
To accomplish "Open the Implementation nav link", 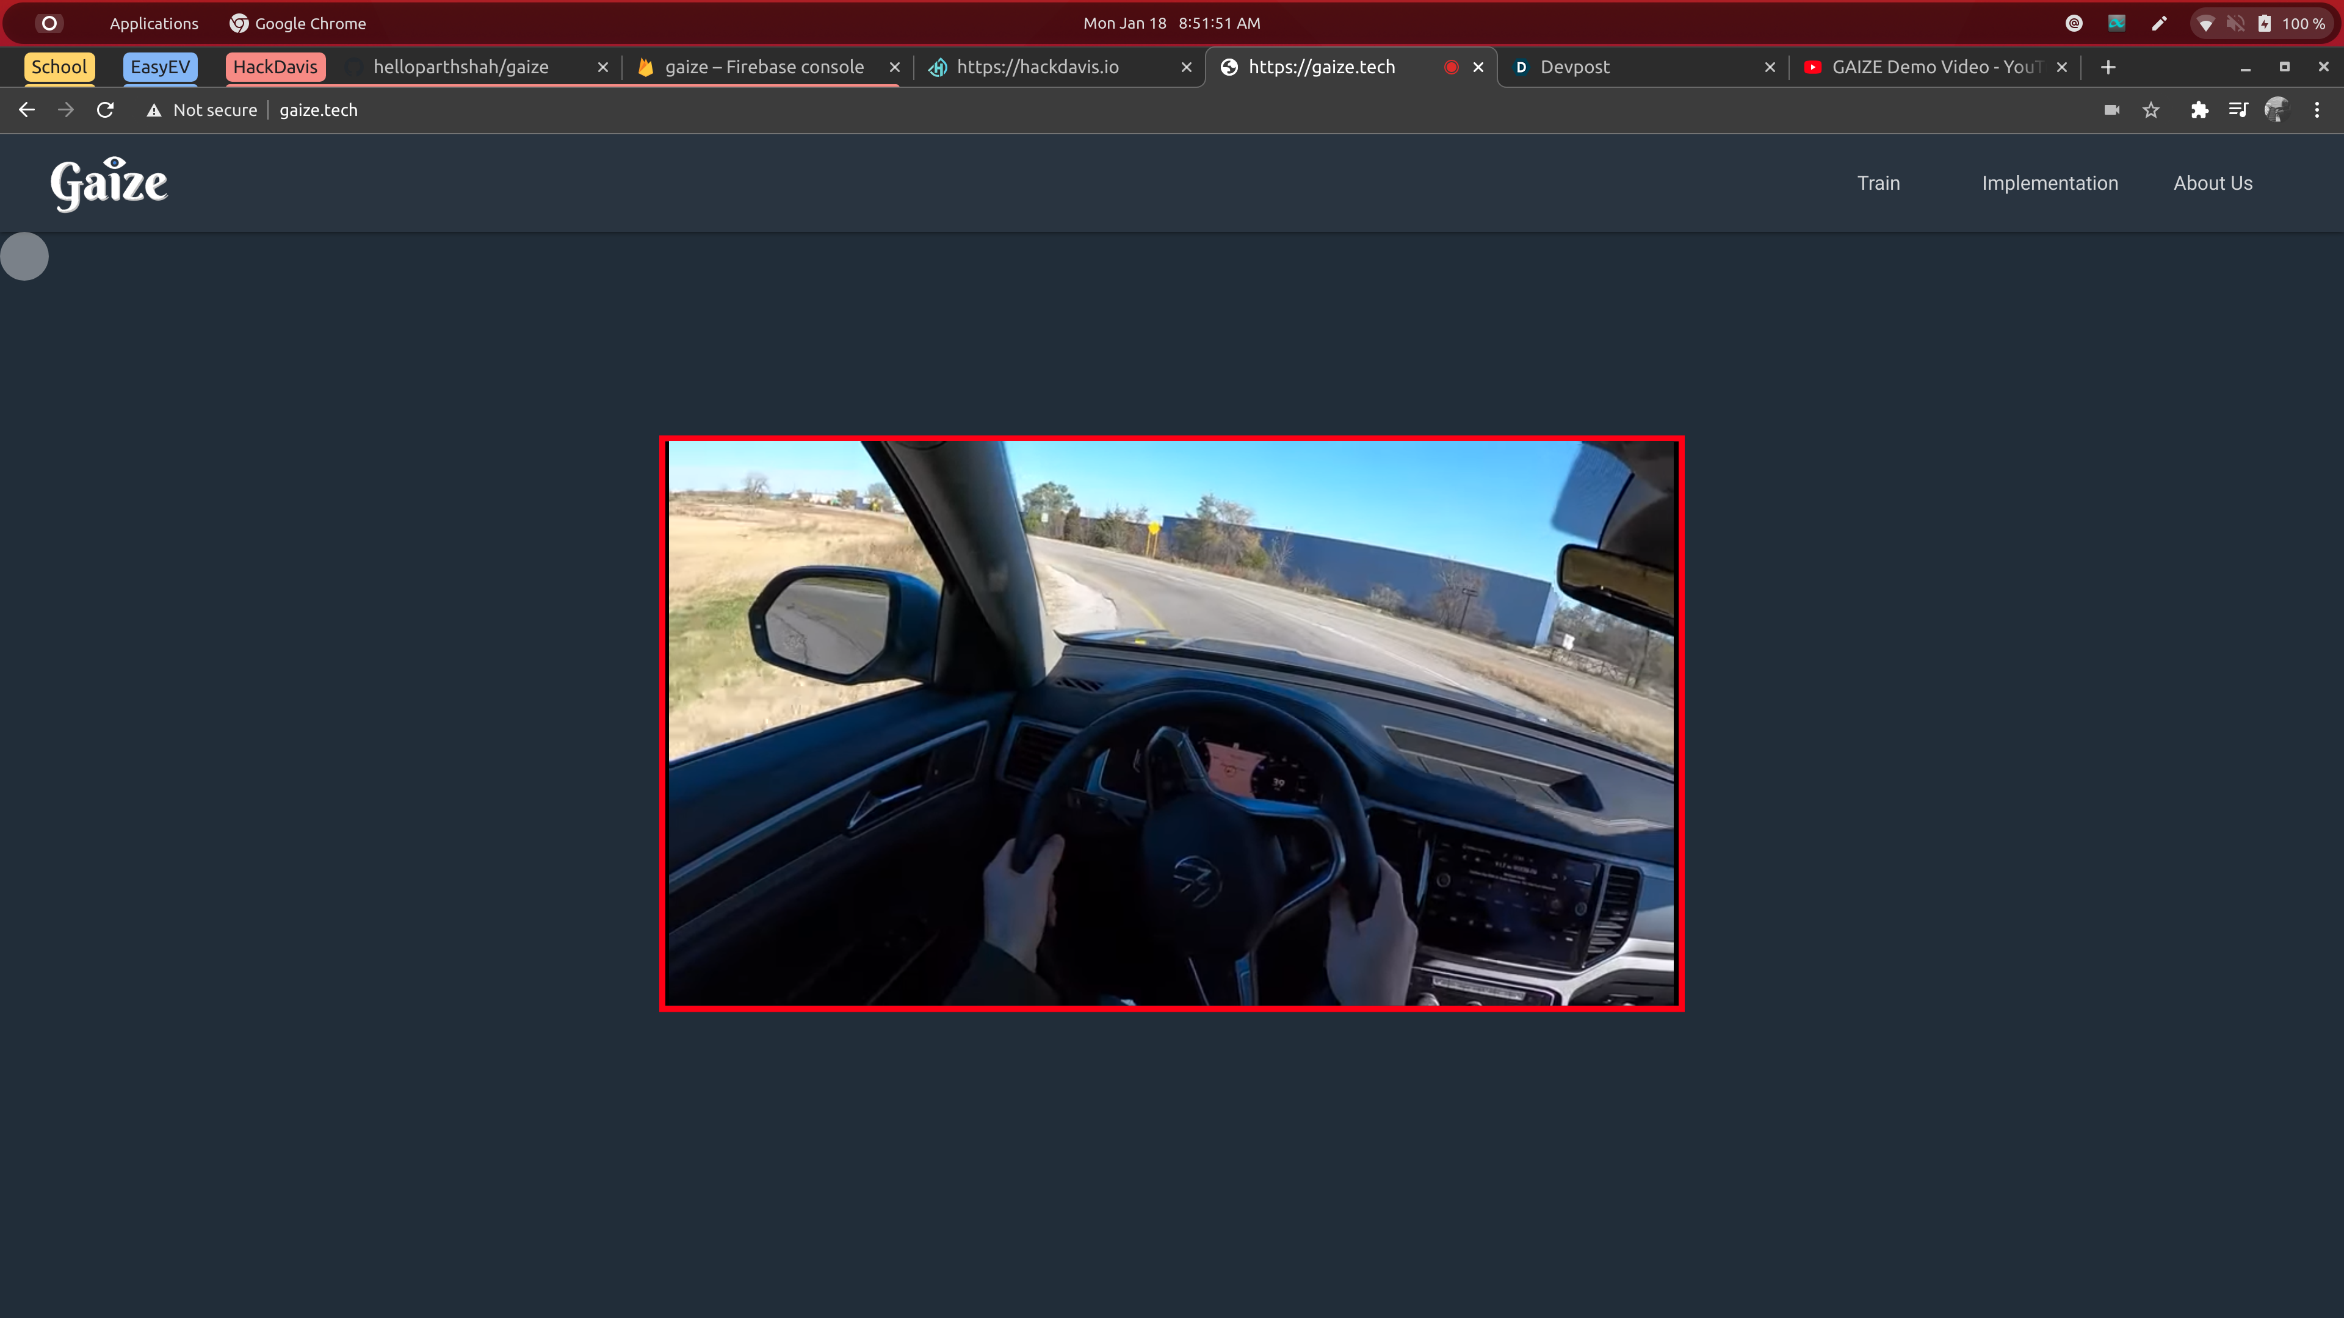I will 2049,183.
